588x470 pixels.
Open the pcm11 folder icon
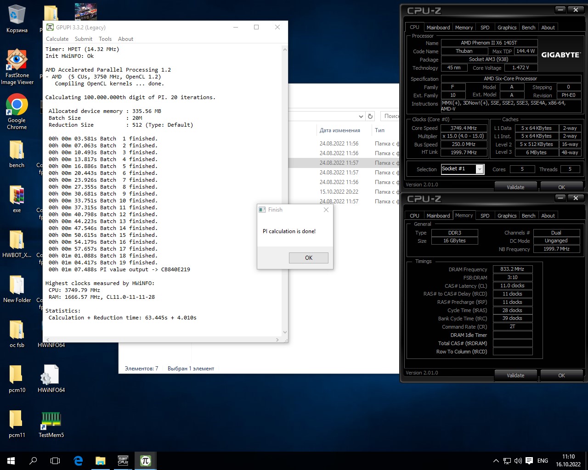(17, 424)
